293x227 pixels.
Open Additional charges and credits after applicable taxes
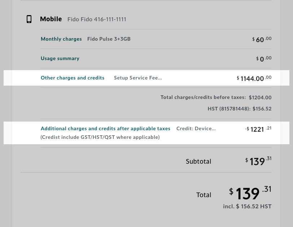click(x=105, y=128)
